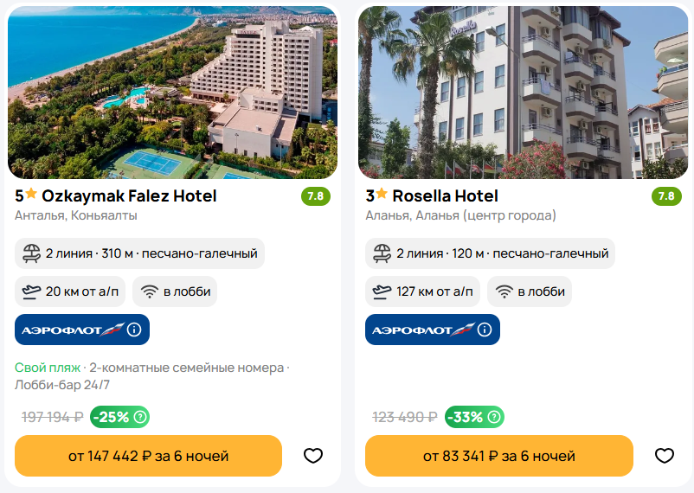Add Rosella Hotel to favorites heart
Screen dimensions: 694x493
coord(664,456)
